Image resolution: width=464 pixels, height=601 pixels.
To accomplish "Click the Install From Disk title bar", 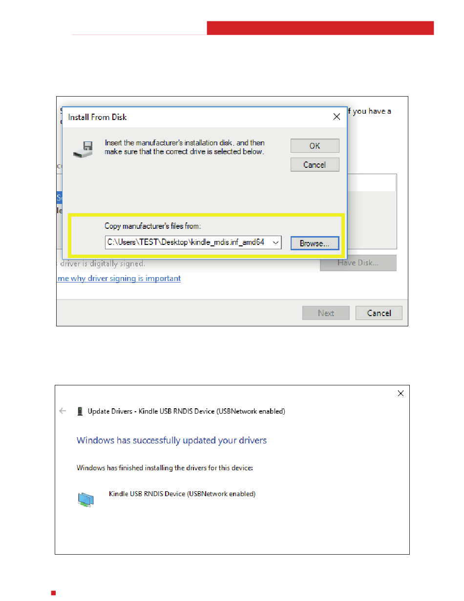I will click(x=195, y=117).
